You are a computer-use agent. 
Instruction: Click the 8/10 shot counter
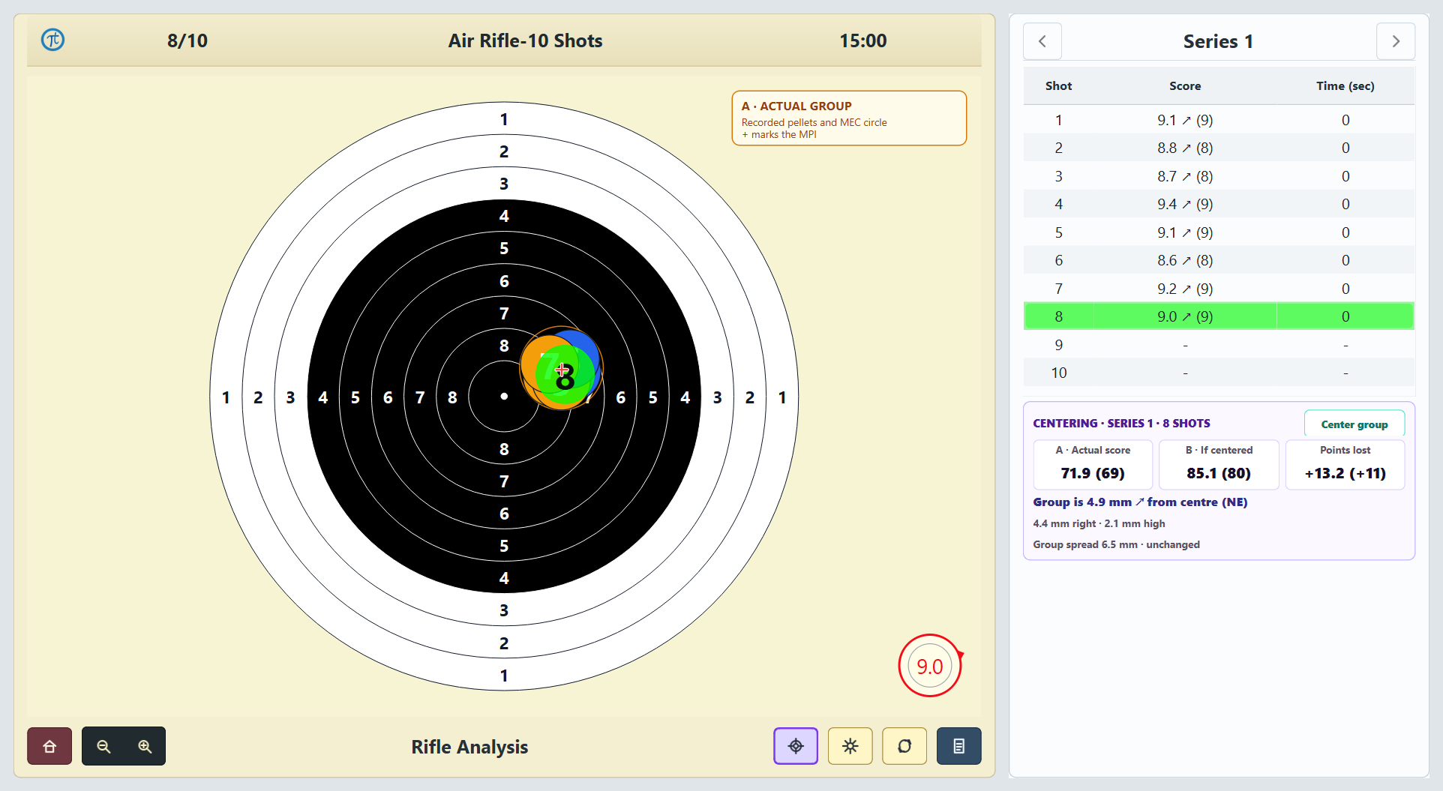187,40
